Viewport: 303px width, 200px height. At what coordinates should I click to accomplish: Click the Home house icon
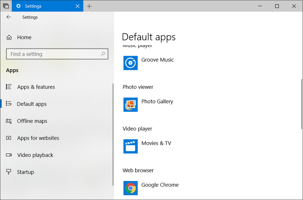[x=9, y=37]
